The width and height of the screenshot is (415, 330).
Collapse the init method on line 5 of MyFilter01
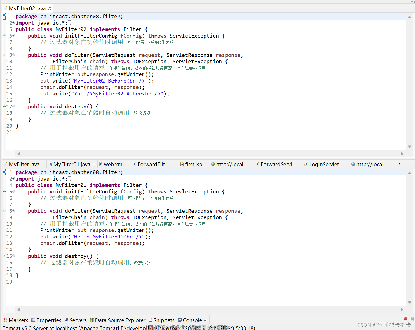click(x=14, y=191)
